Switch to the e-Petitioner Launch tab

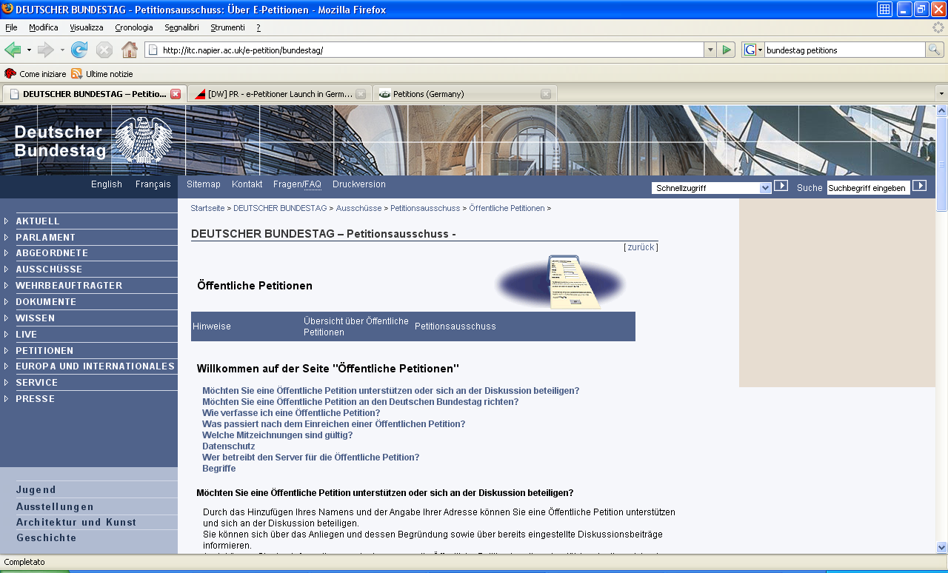click(x=279, y=94)
